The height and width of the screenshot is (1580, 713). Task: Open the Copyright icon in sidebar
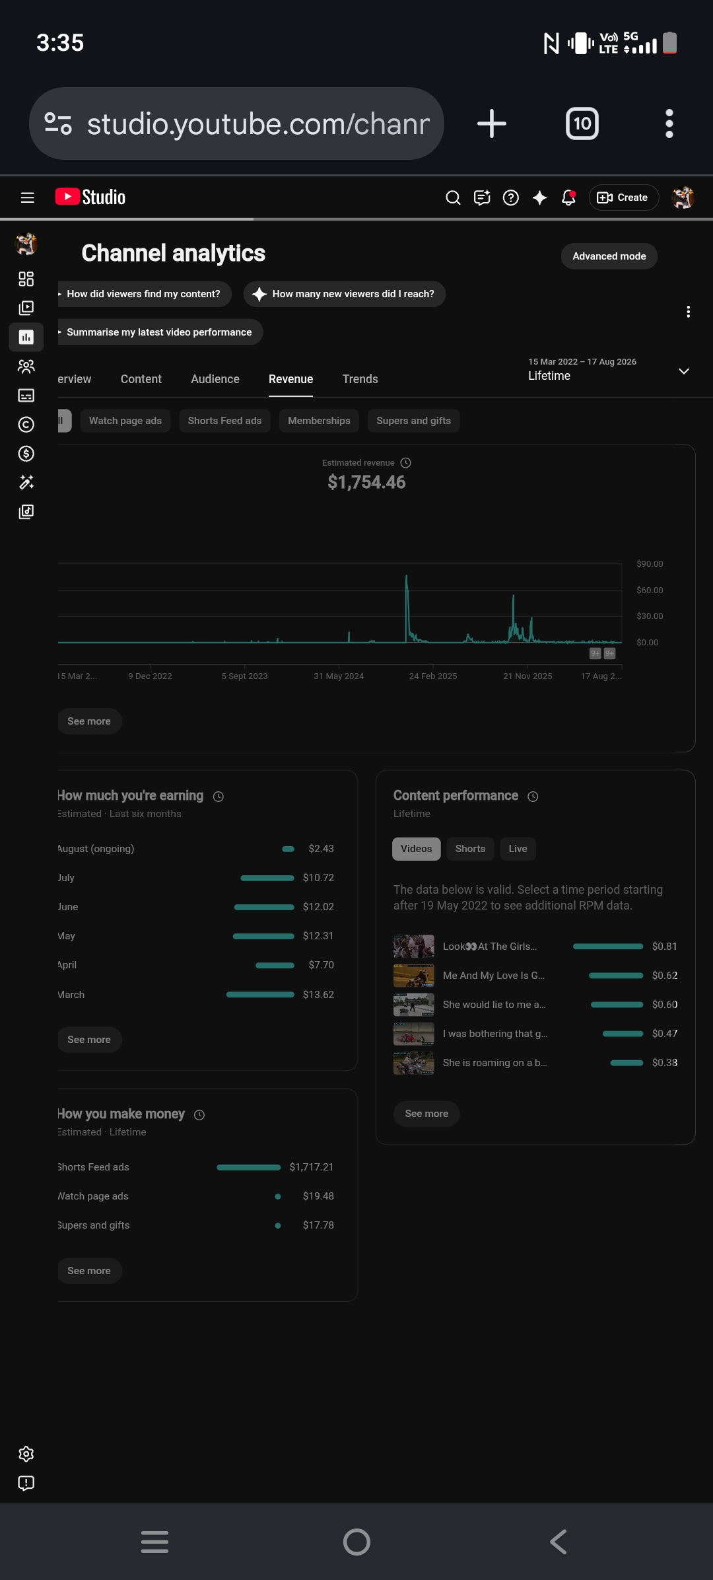pos(26,425)
